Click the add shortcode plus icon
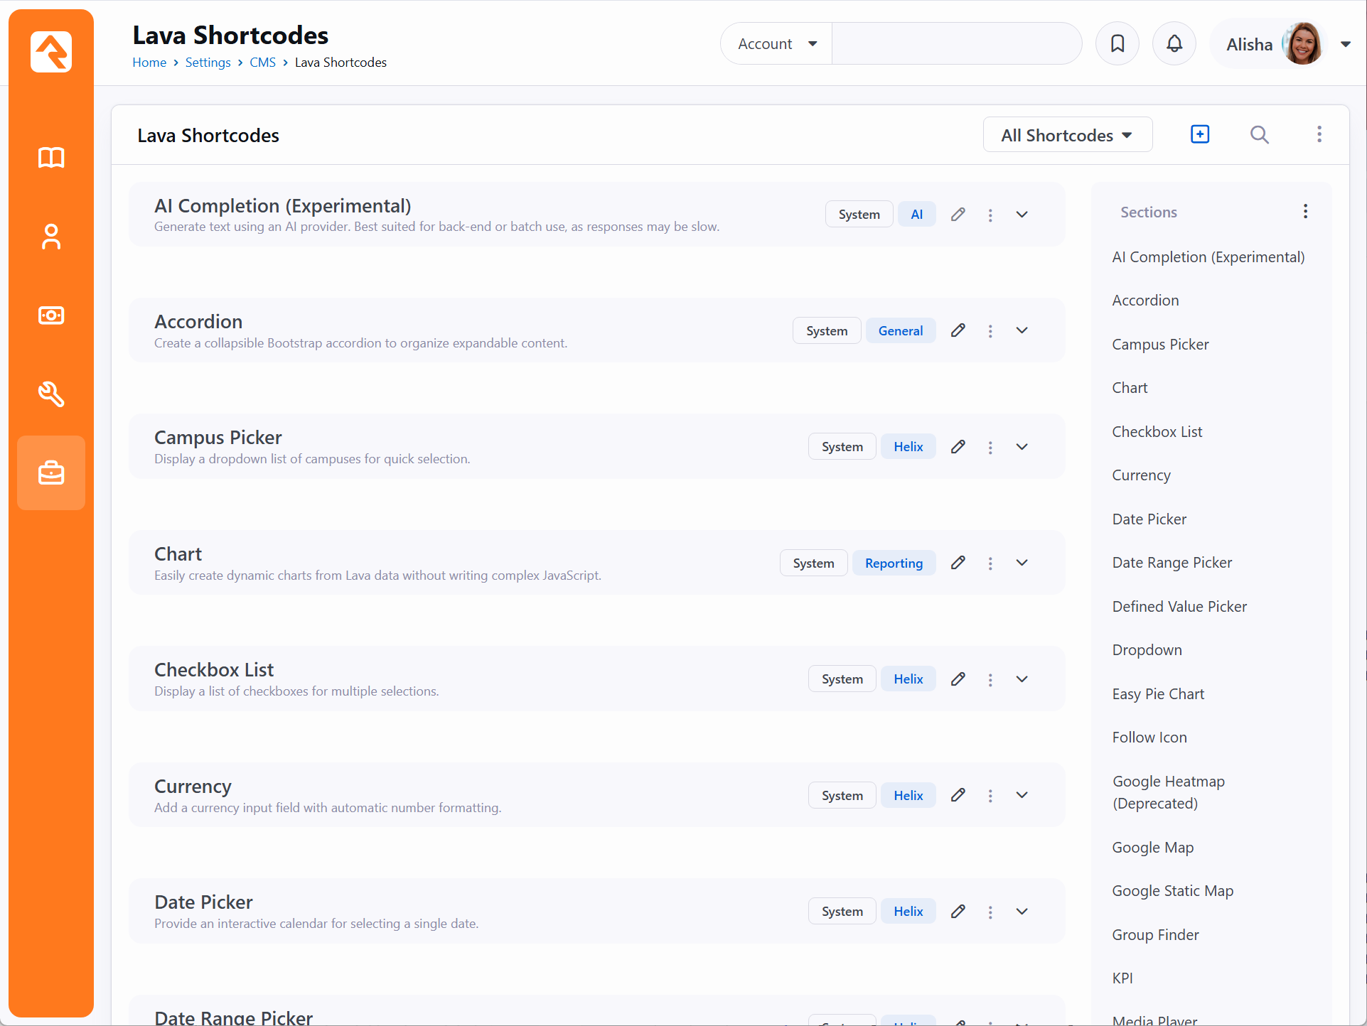The width and height of the screenshot is (1367, 1026). (x=1200, y=134)
